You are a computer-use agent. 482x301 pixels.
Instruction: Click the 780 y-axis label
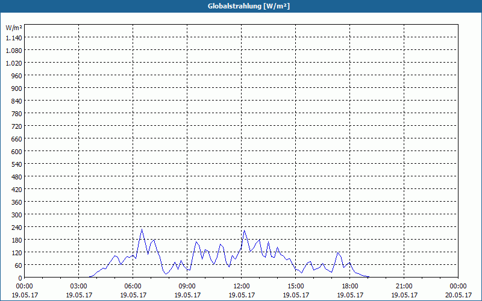click(17, 114)
